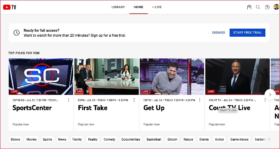Click LIVE badge on Get Up thumbnail

[x=145, y=91]
